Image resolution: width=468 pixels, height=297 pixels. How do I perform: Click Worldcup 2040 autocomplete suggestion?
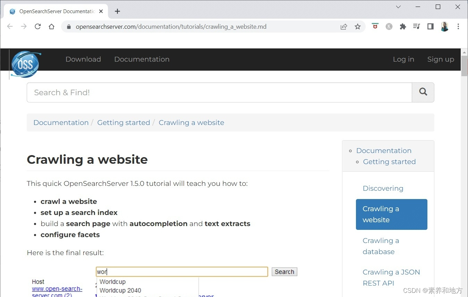[120, 290]
